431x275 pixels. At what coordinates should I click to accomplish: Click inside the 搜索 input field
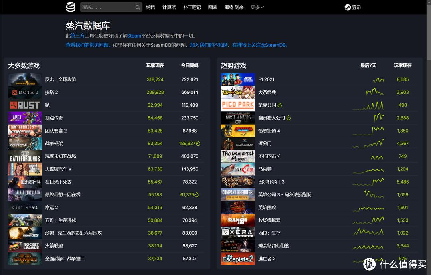tap(108, 7)
